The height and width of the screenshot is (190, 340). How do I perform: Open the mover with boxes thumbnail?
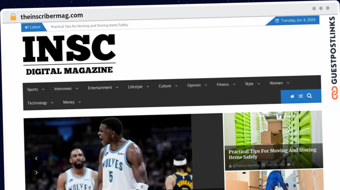275,180
